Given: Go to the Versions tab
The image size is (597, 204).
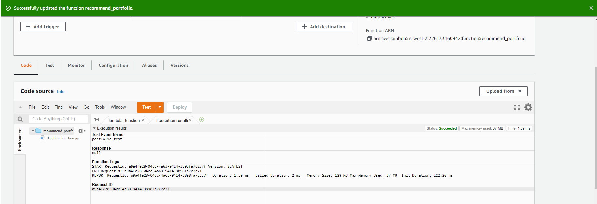Looking at the screenshot, I should pyautogui.click(x=179, y=65).
